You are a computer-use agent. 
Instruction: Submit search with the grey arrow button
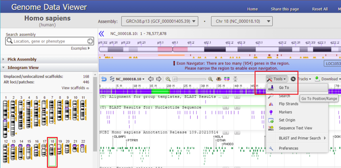pos(90,41)
